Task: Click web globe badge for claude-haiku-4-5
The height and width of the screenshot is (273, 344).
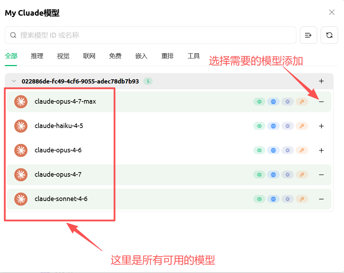Action: tap(273, 126)
